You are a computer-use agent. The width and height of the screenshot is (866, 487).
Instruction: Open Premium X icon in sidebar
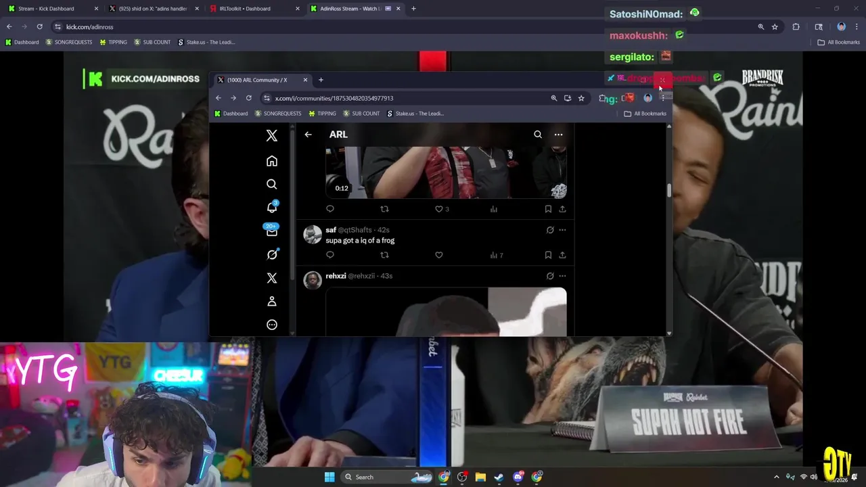tap(272, 278)
